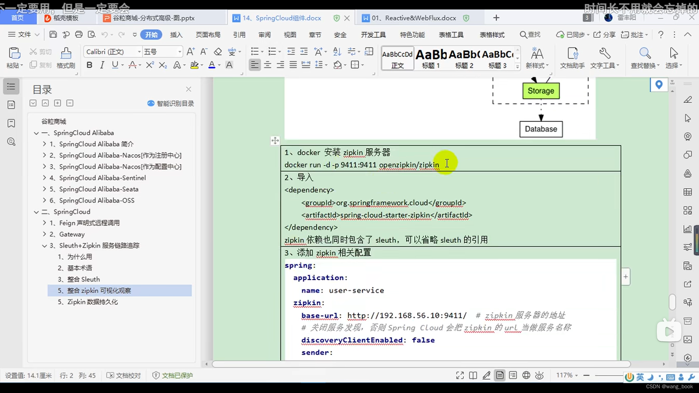Toggle left alignment button
699x393 pixels.
(255, 65)
